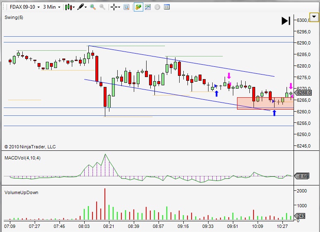
Task: Click the greyed-out strategies coin icon
Action: pos(157,7)
